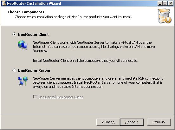Cancel setup with the "Отмена" button

click(x=159, y=122)
